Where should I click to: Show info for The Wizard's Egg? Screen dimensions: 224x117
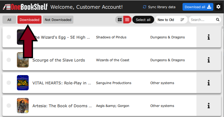click(208, 37)
